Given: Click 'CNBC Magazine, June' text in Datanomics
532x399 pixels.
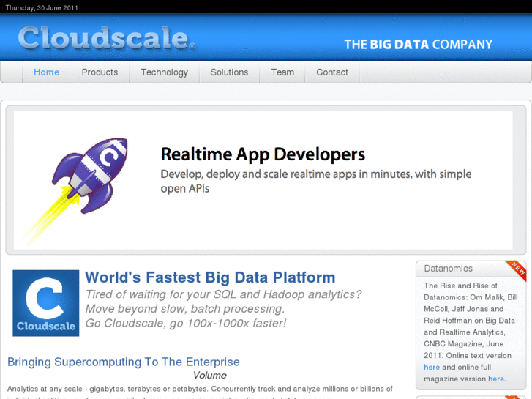Looking at the screenshot, I should point(463,343).
